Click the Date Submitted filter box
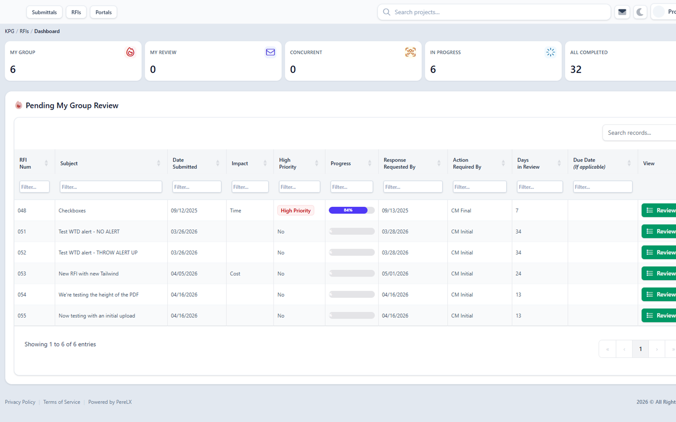676x422 pixels. (197, 187)
